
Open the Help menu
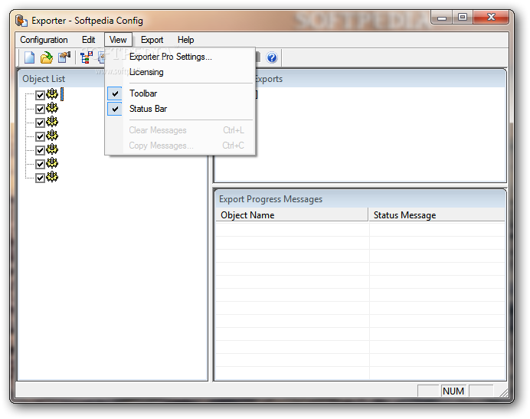(185, 40)
